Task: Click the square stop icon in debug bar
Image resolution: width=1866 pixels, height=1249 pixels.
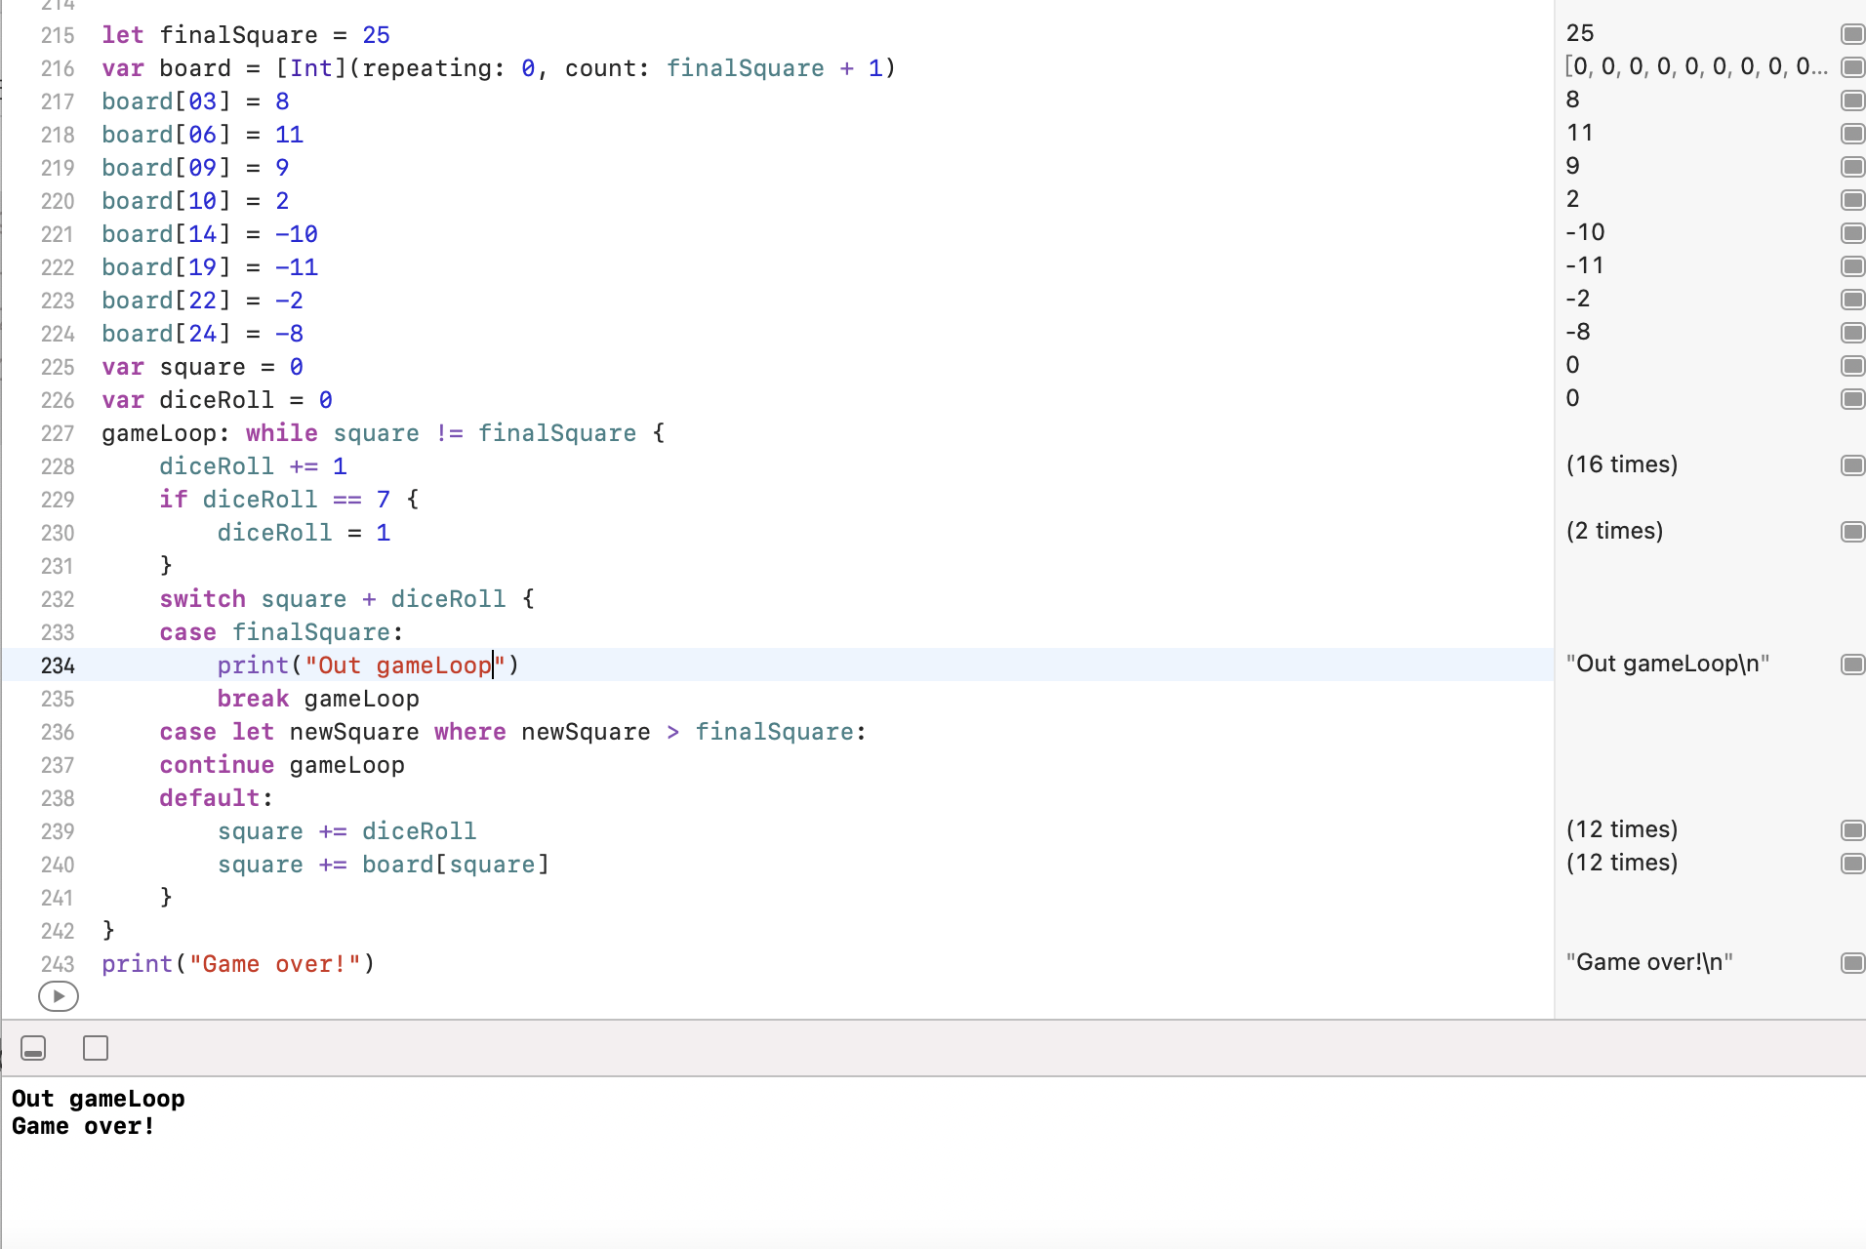Action: [x=96, y=1048]
